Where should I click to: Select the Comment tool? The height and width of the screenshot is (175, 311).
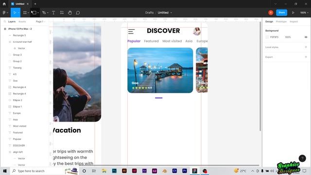(78, 13)
